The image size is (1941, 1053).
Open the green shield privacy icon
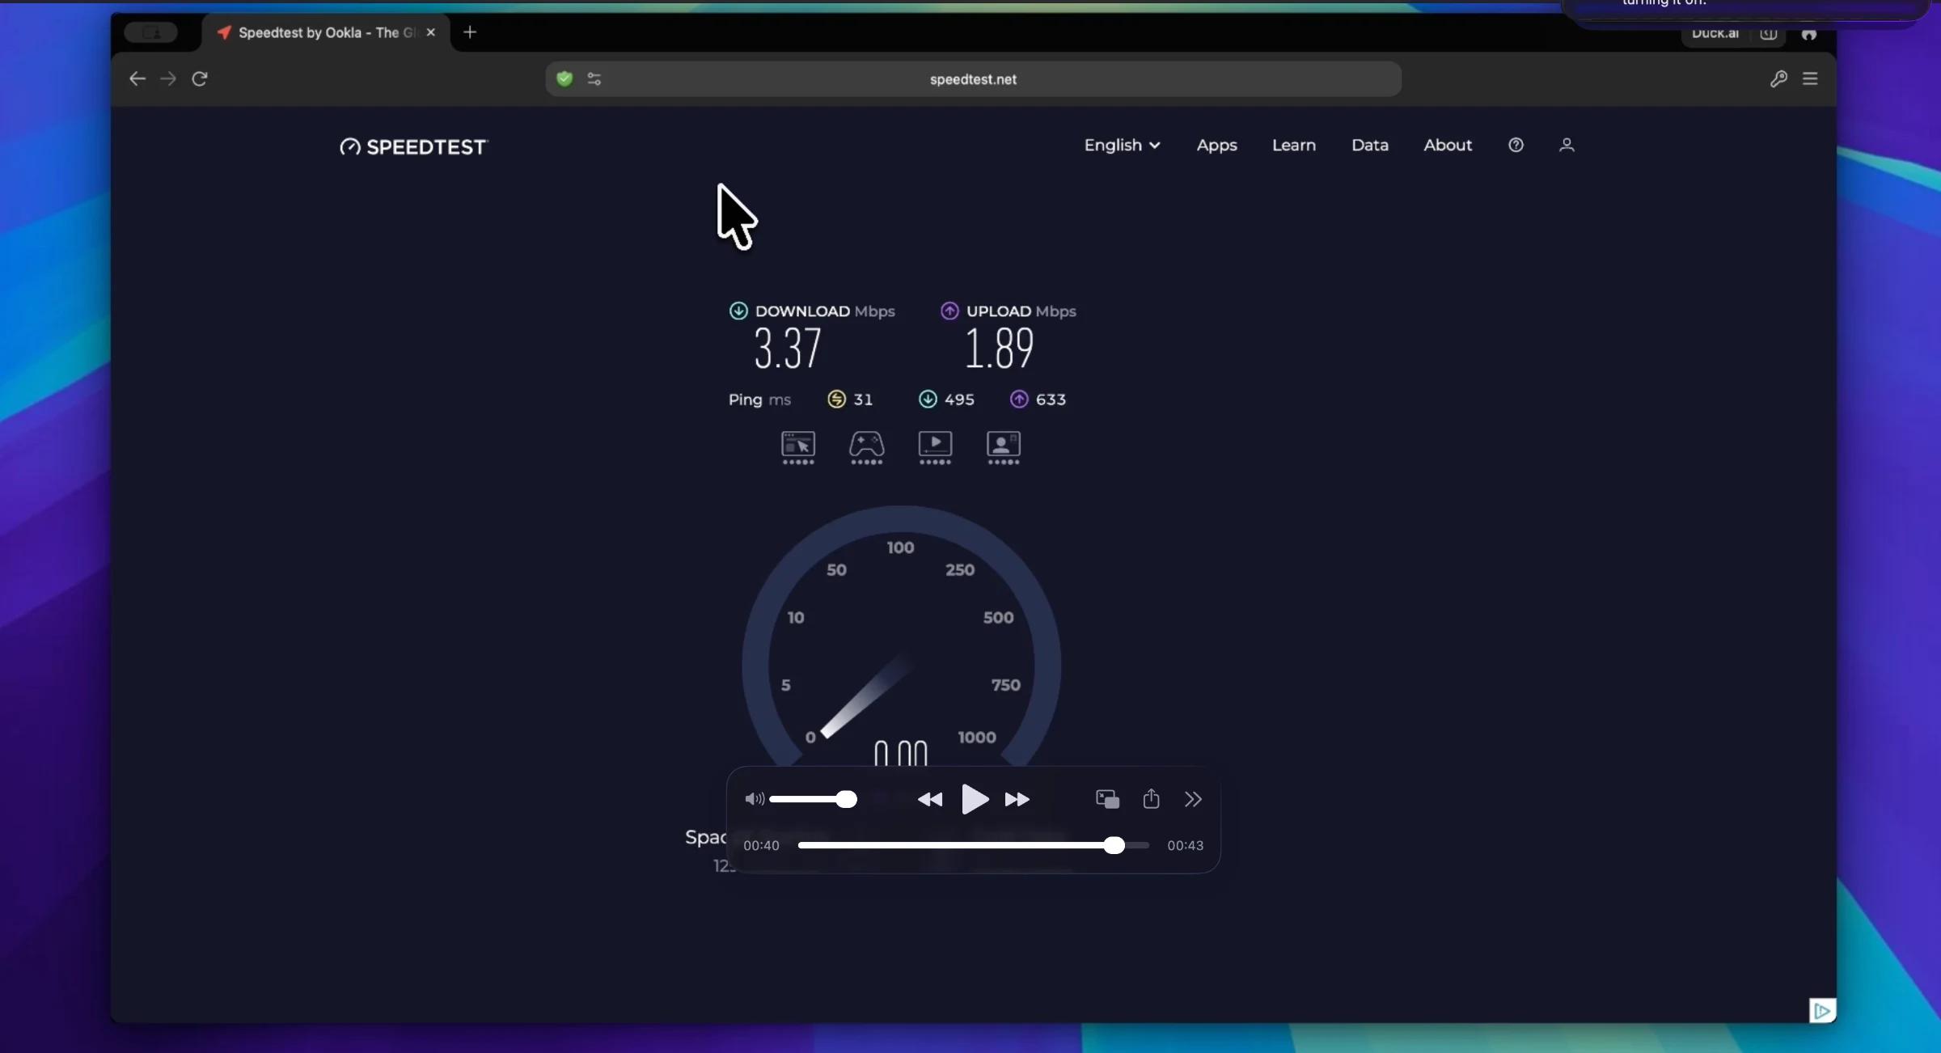[565, 78]
